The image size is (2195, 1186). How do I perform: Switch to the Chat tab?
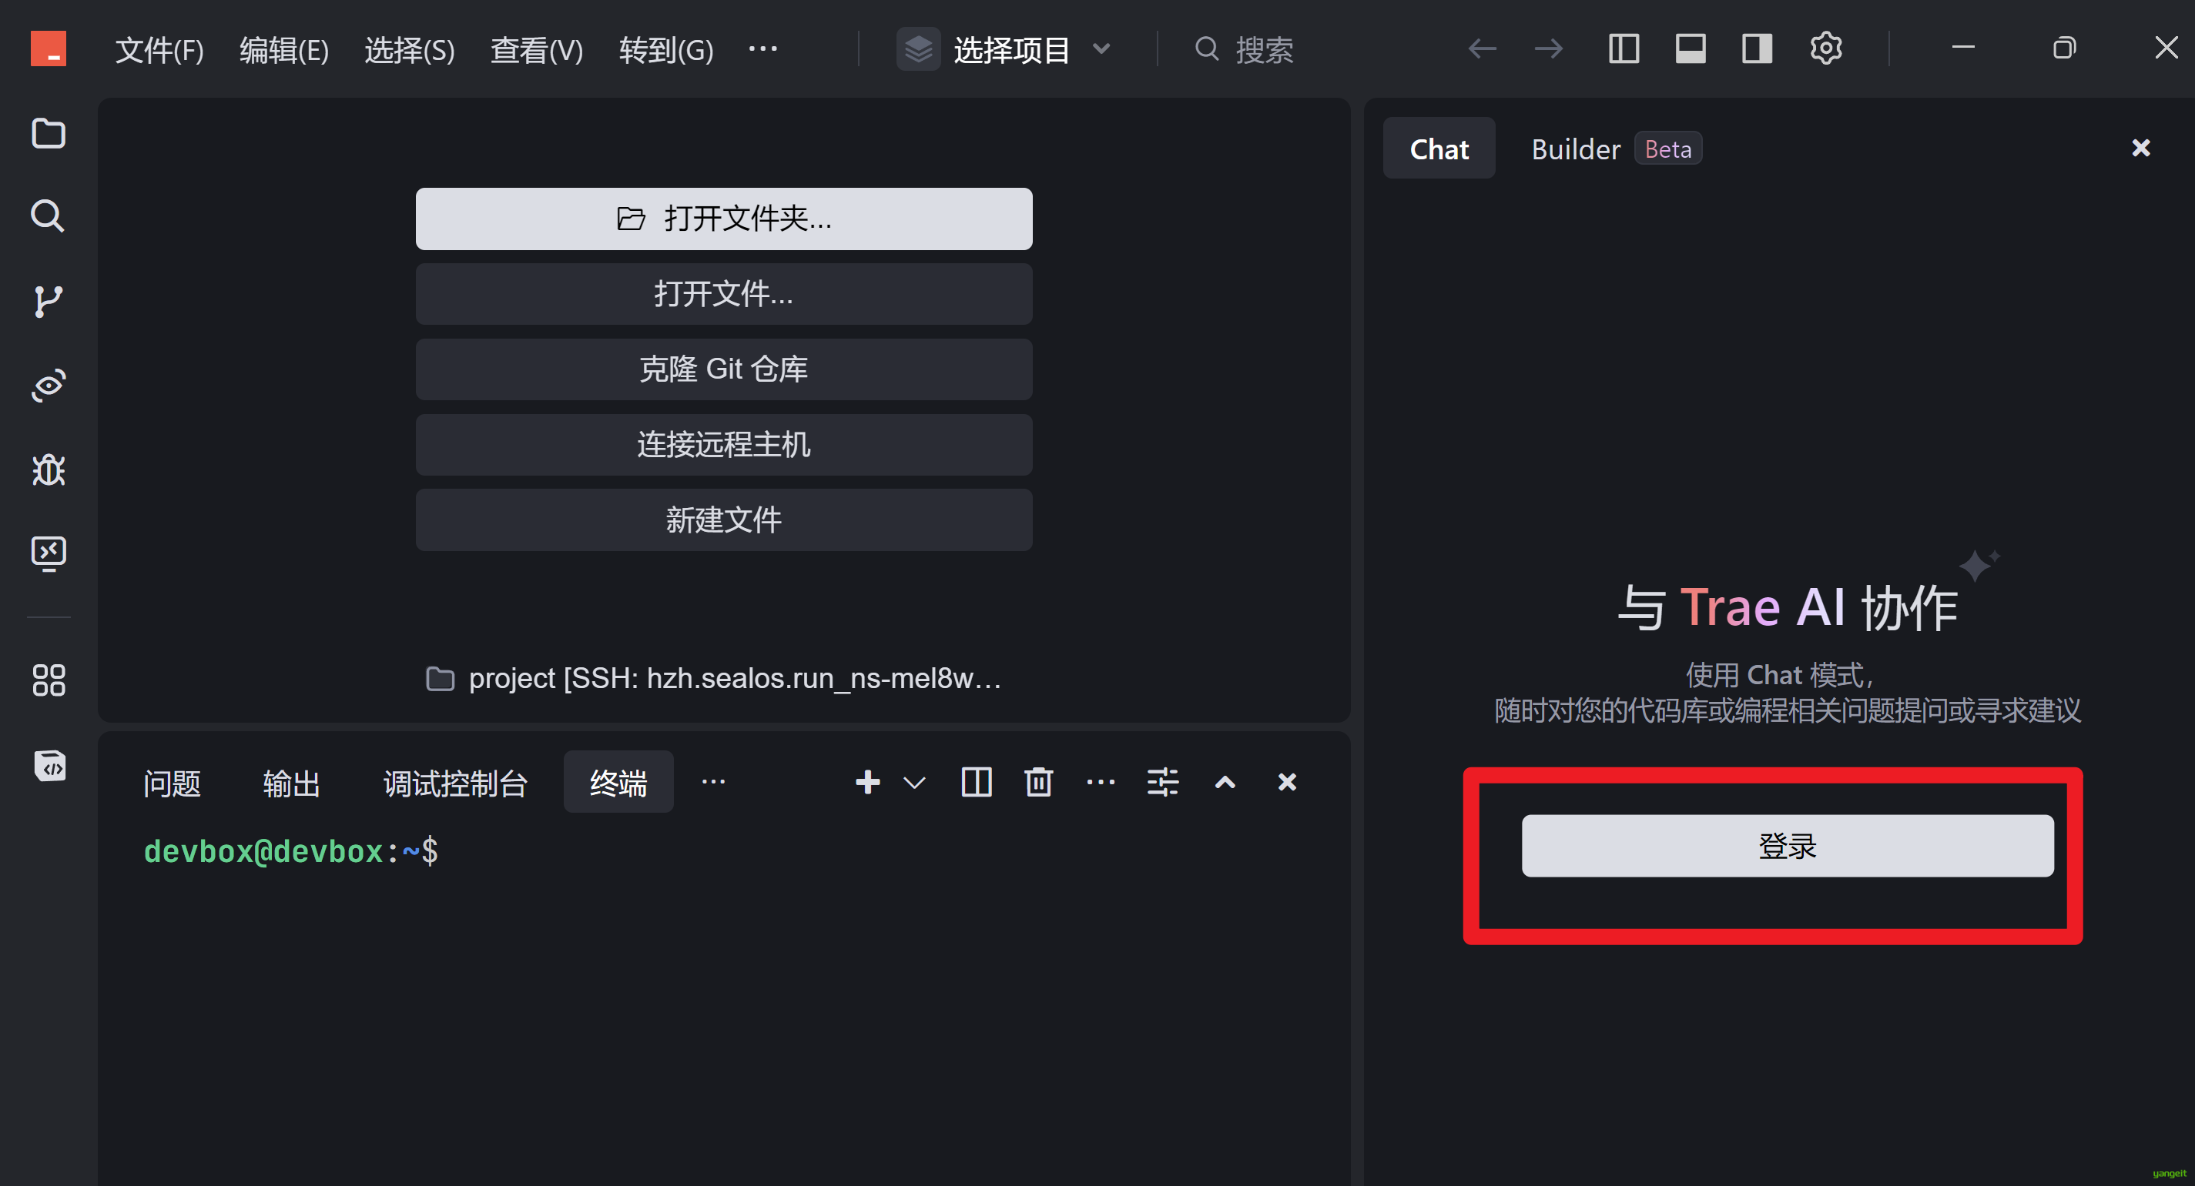[1439, 148]
